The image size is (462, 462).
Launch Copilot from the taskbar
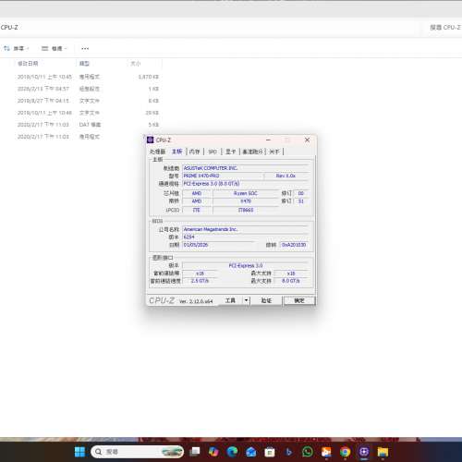213,452
